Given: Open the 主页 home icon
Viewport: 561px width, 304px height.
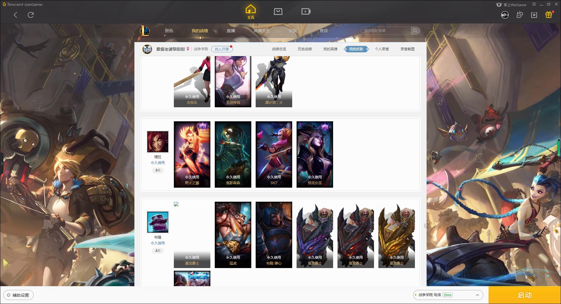Looking at the screenshot, I should (x=251, y=12).
